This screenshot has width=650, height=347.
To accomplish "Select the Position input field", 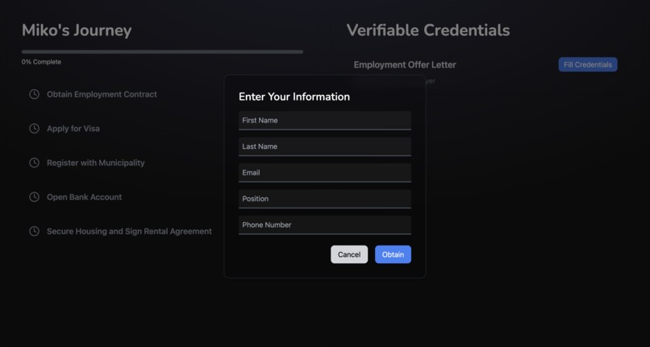I will pos(324,199).
